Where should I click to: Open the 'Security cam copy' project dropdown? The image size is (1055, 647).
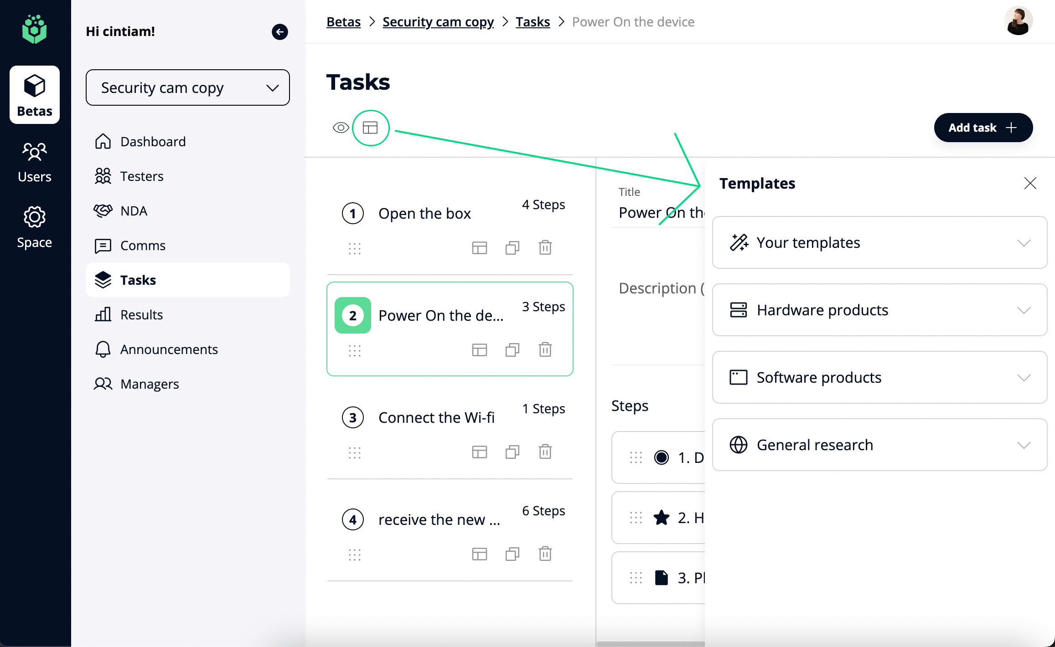[187, 87]
